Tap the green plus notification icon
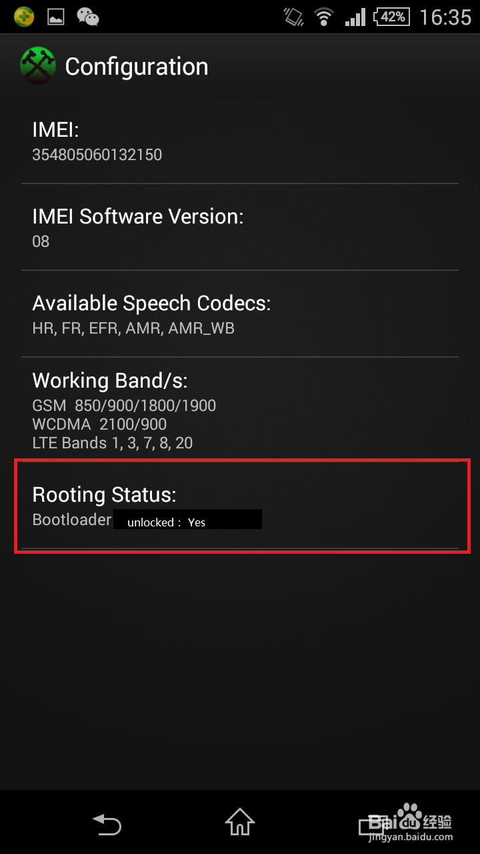The image size is (480, 854). pos(24,17)
